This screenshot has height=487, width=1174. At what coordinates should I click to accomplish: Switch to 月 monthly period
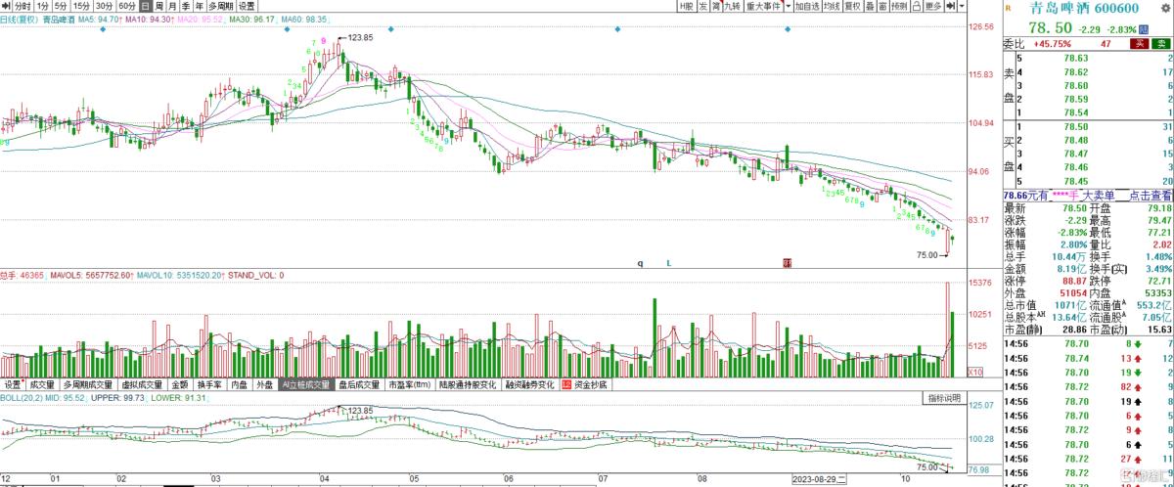pos(172,6)
